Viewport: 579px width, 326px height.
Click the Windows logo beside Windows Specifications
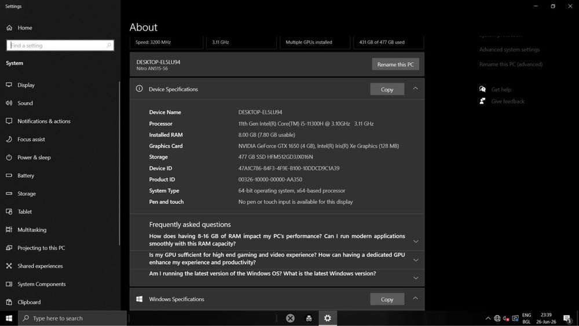coord(139,299)
